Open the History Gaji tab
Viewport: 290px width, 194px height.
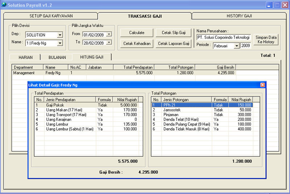click(x=239, y=16)
